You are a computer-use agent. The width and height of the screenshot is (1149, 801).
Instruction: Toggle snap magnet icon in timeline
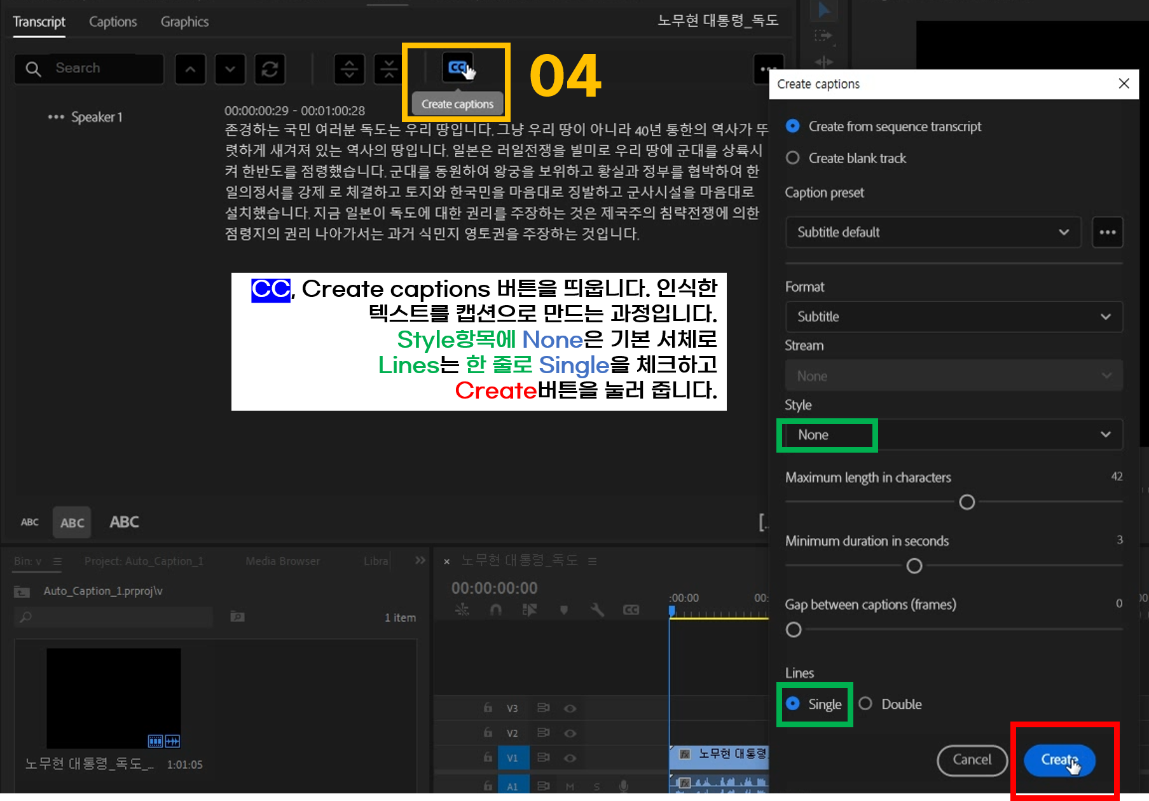pyautogui.click(x=496, y=610)
